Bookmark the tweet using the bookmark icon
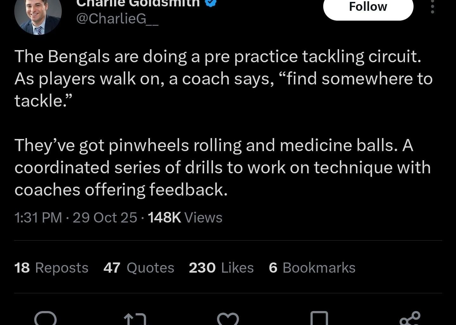 319,319
